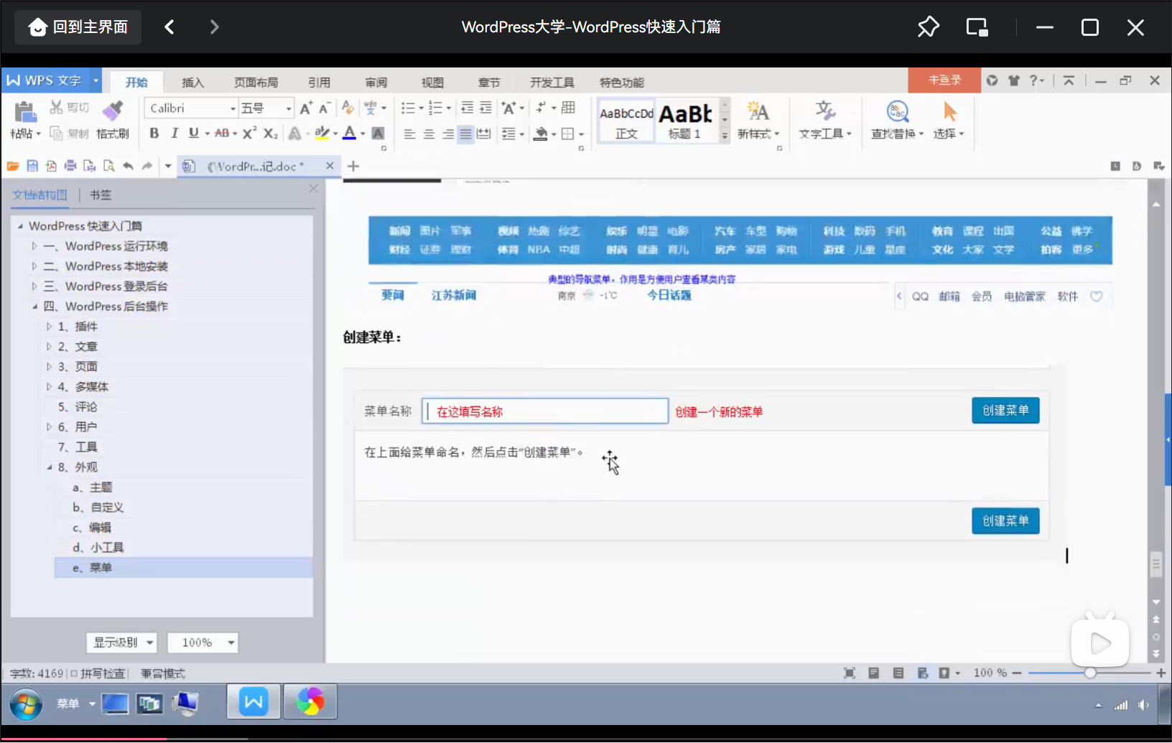This screenshot has width=1172, height=743.
Task: Redo action arrow
Action: tap(147, 166)
